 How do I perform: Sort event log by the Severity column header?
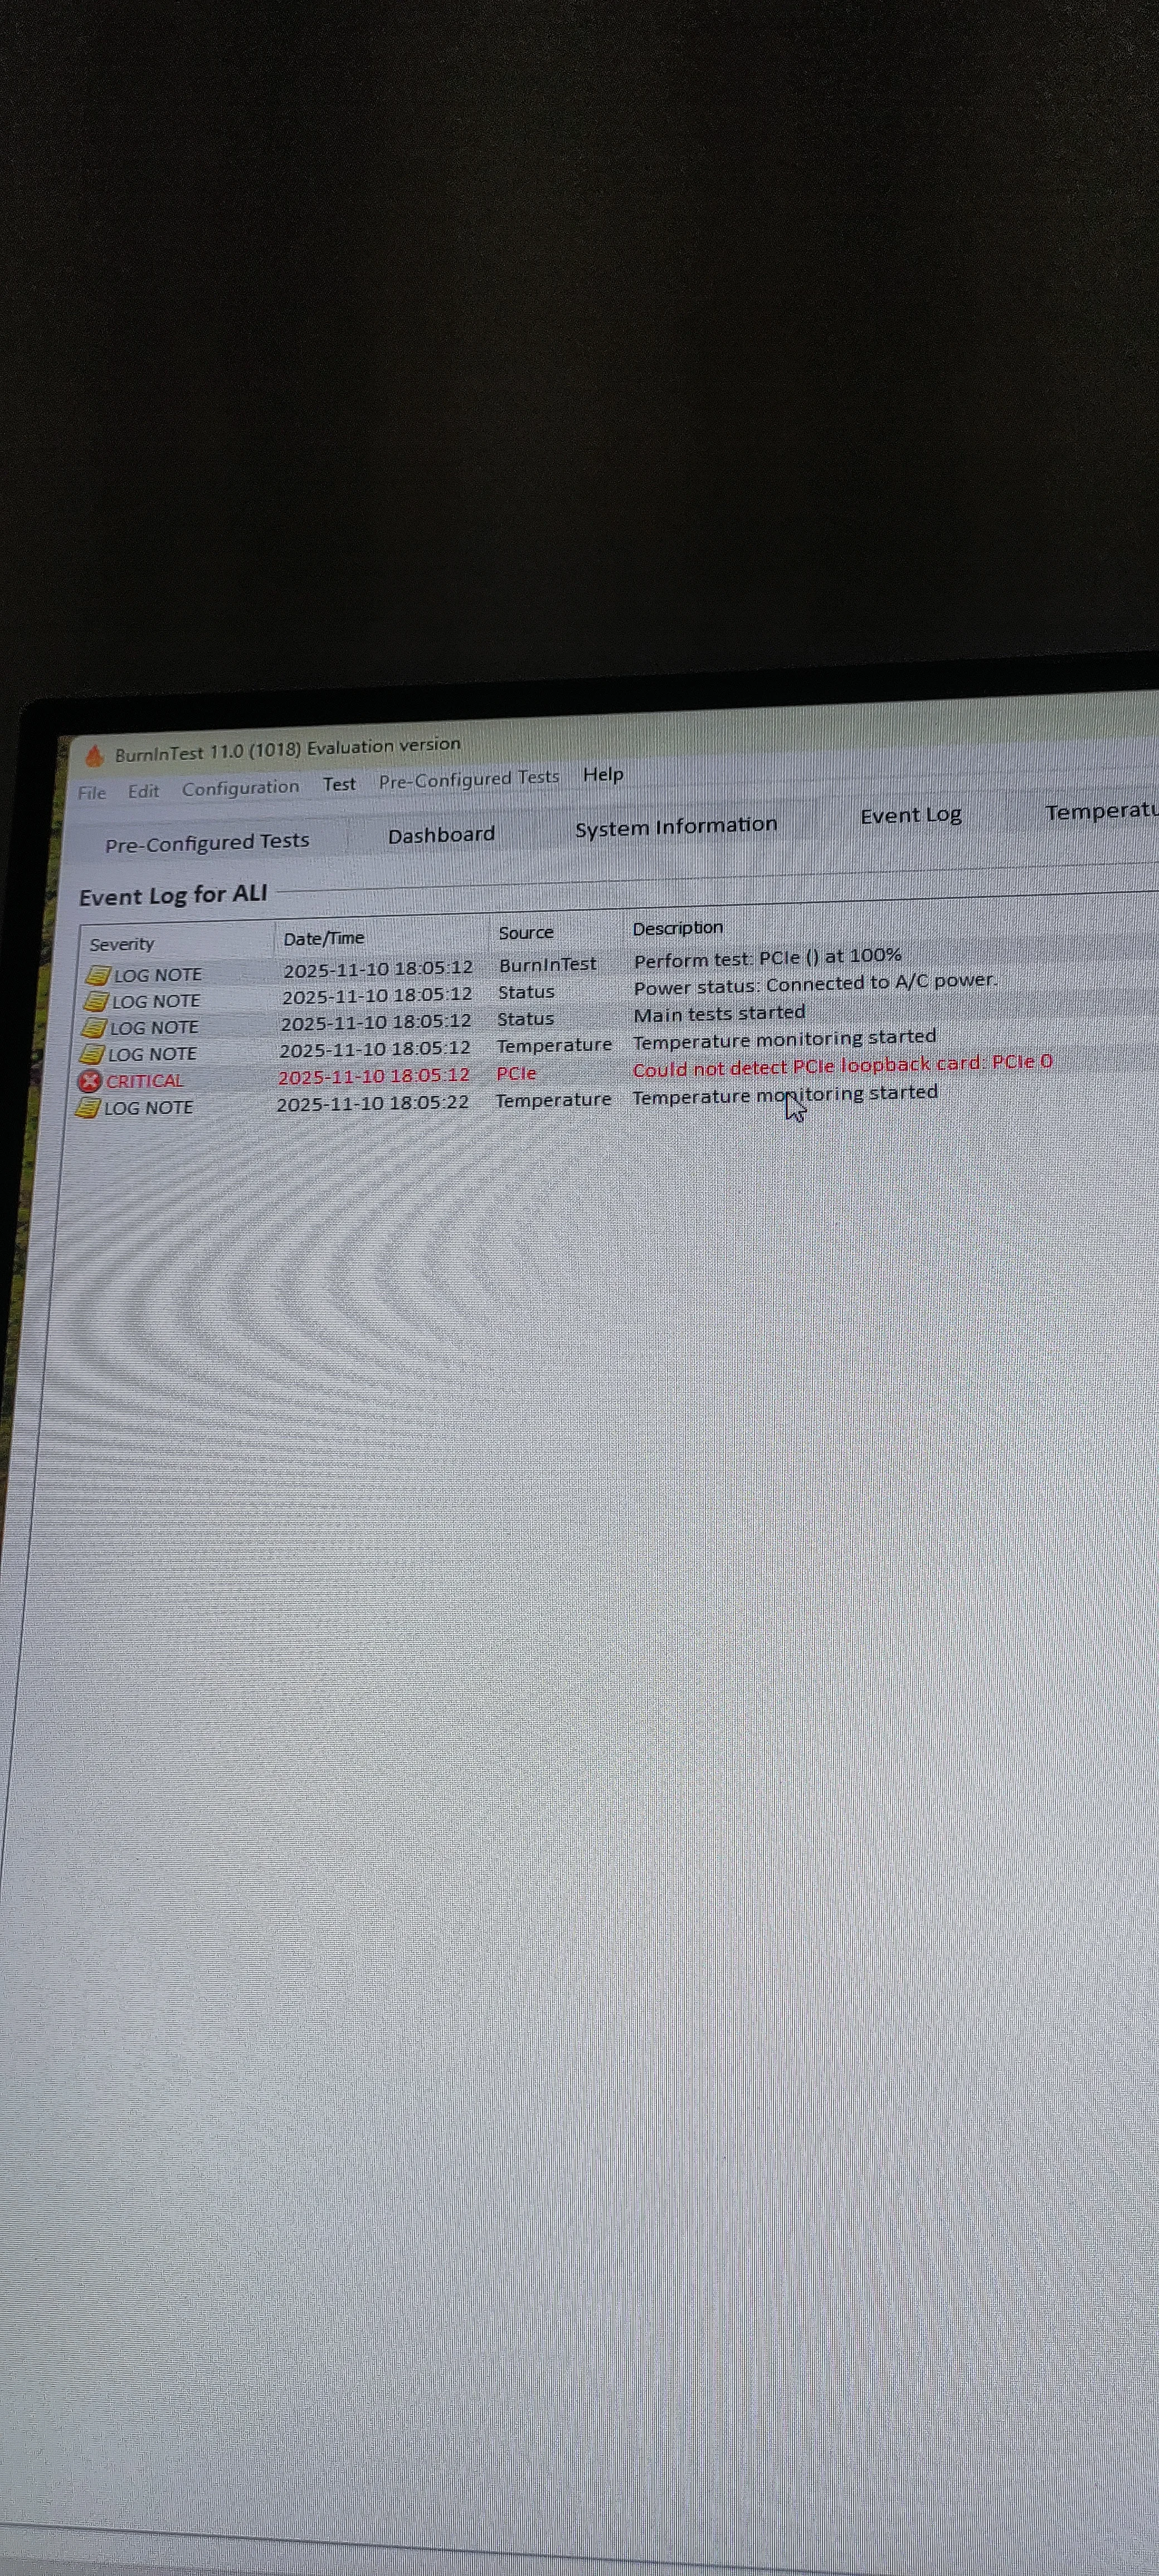coord(122,944)
